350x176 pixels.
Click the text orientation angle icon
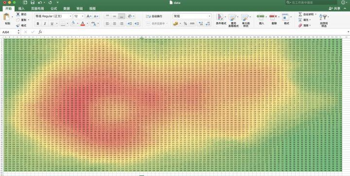(130, 16)
